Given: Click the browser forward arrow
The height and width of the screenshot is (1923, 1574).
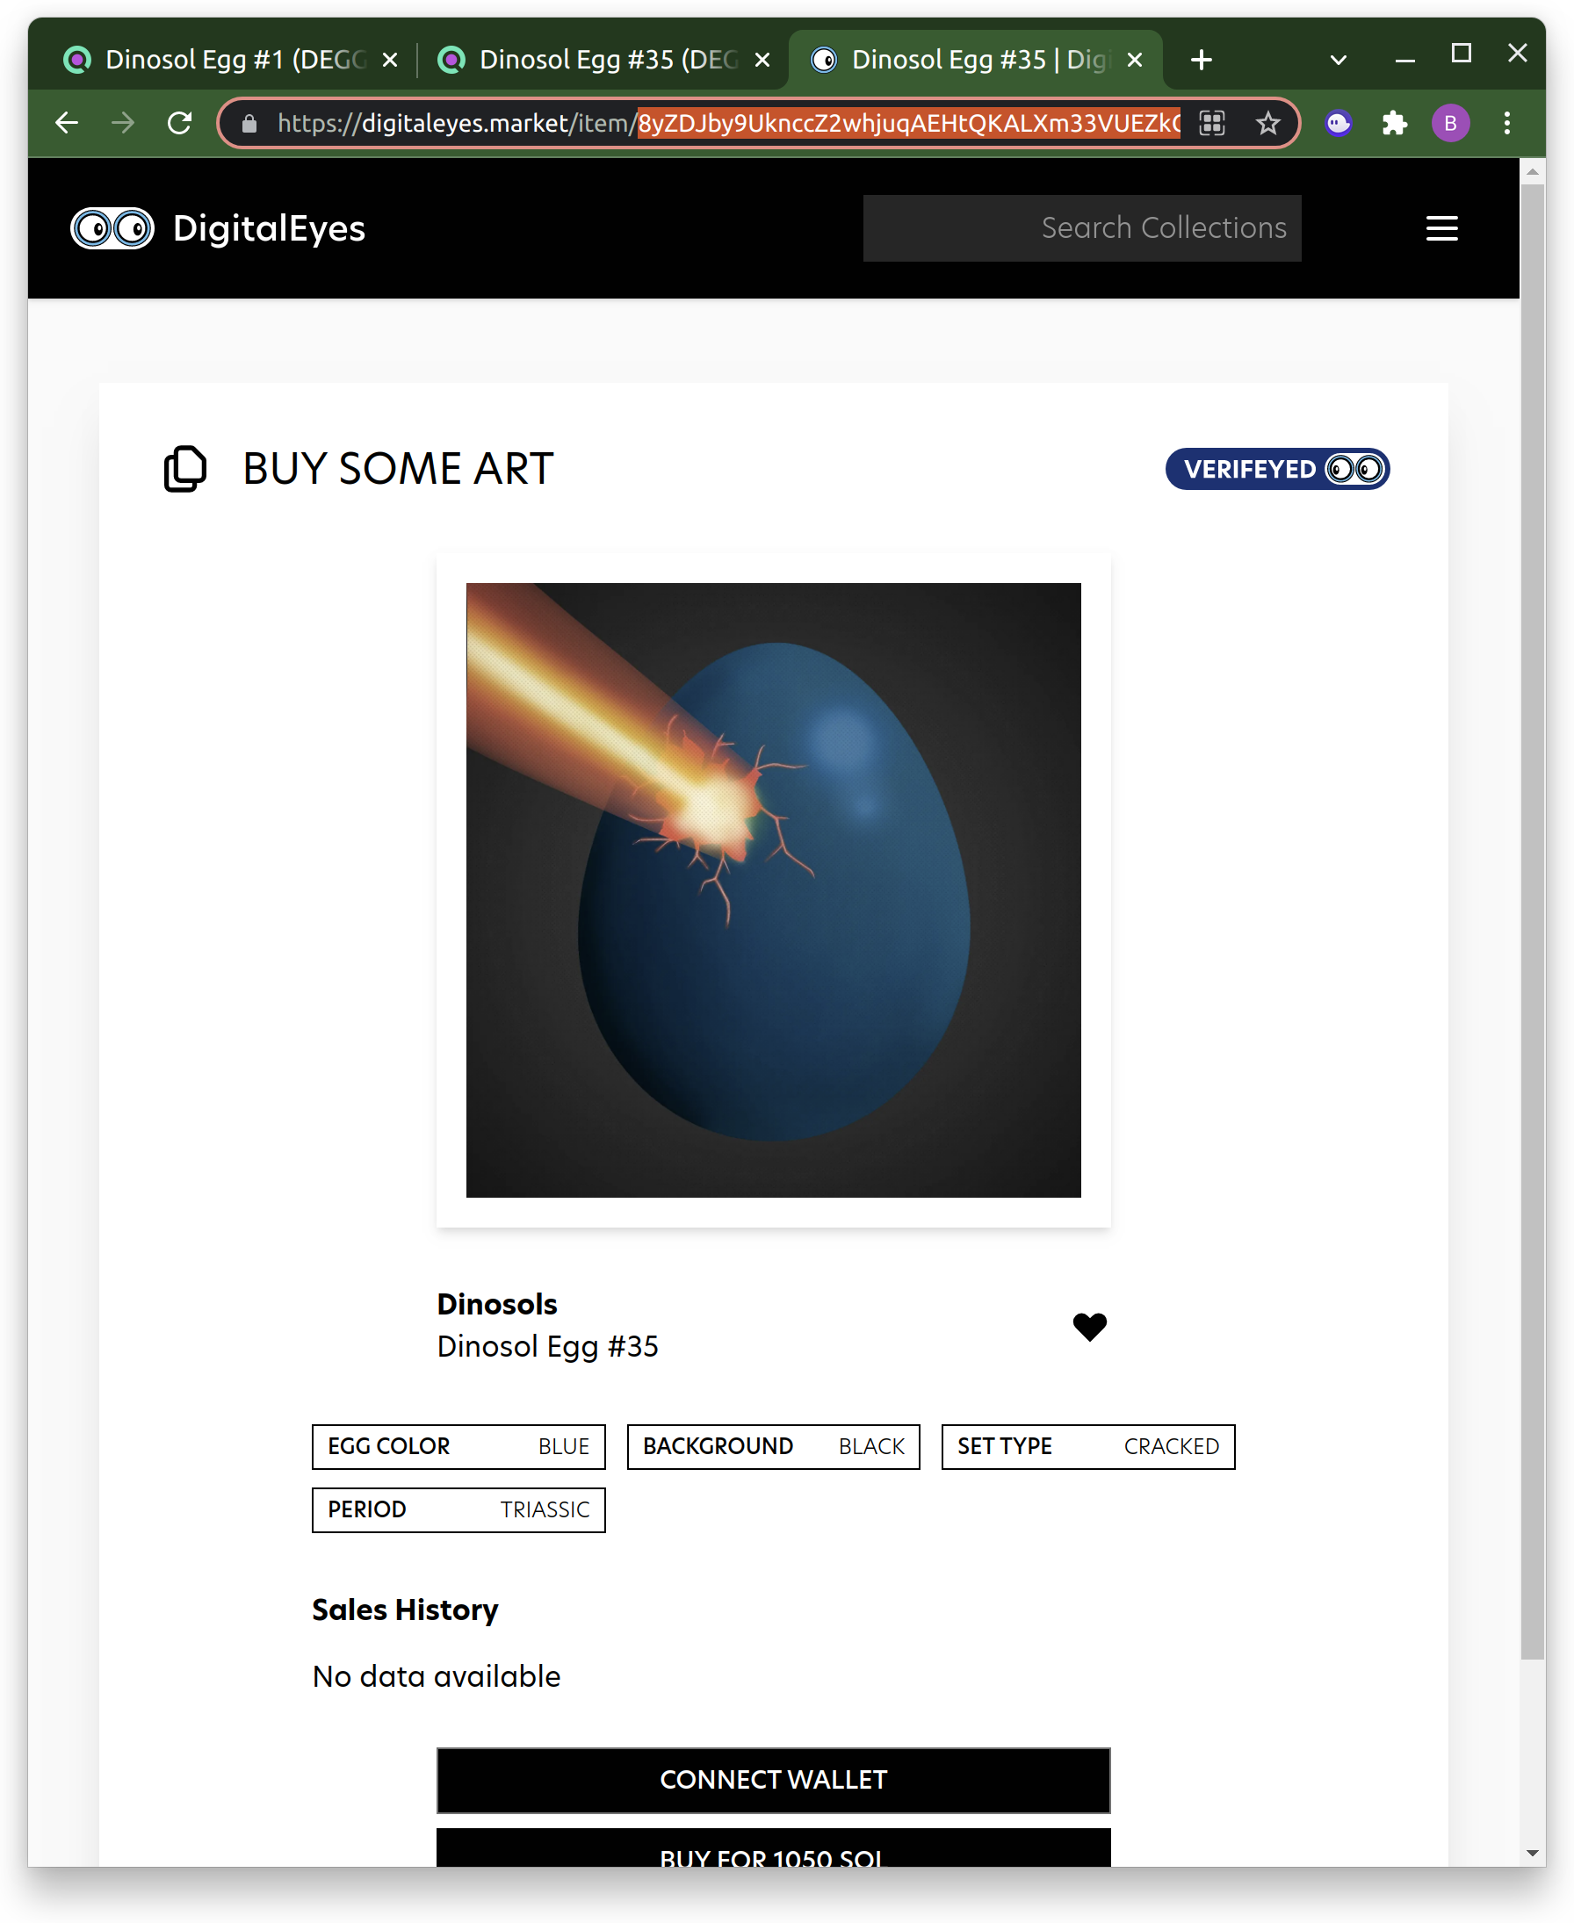Looking at the screenshot, I should tap(123, 122).
